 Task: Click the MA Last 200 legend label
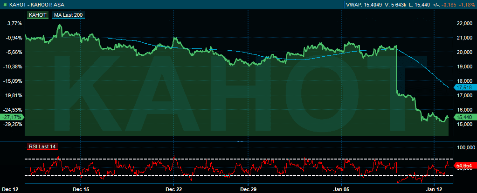69,14
